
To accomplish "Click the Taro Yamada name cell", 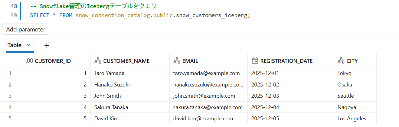I will 109,73.
